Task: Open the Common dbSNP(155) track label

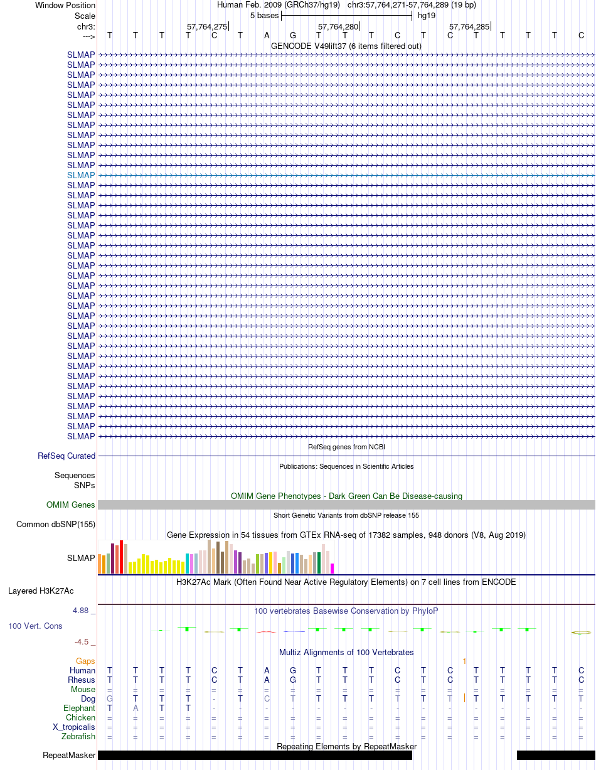Action: (56, 524)
